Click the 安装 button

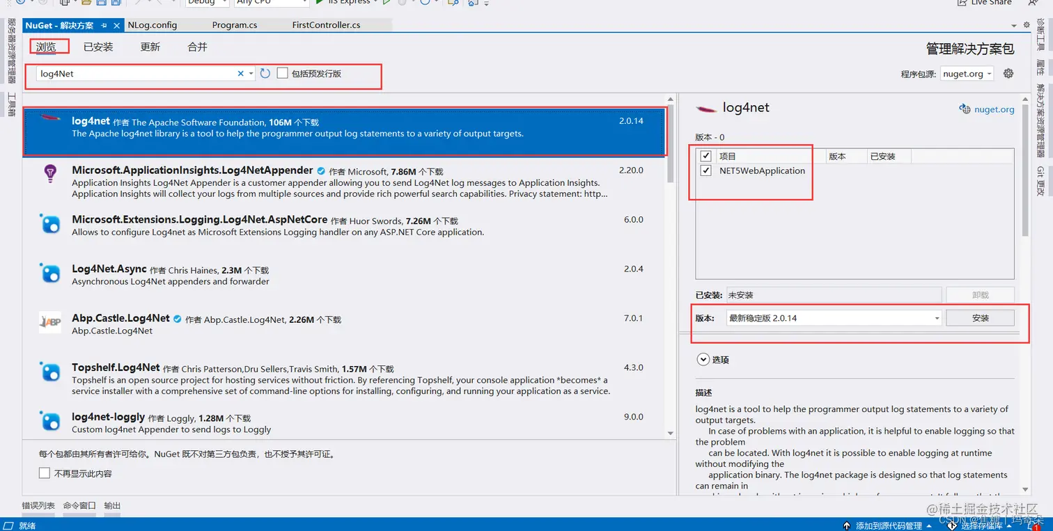point(980,317)
